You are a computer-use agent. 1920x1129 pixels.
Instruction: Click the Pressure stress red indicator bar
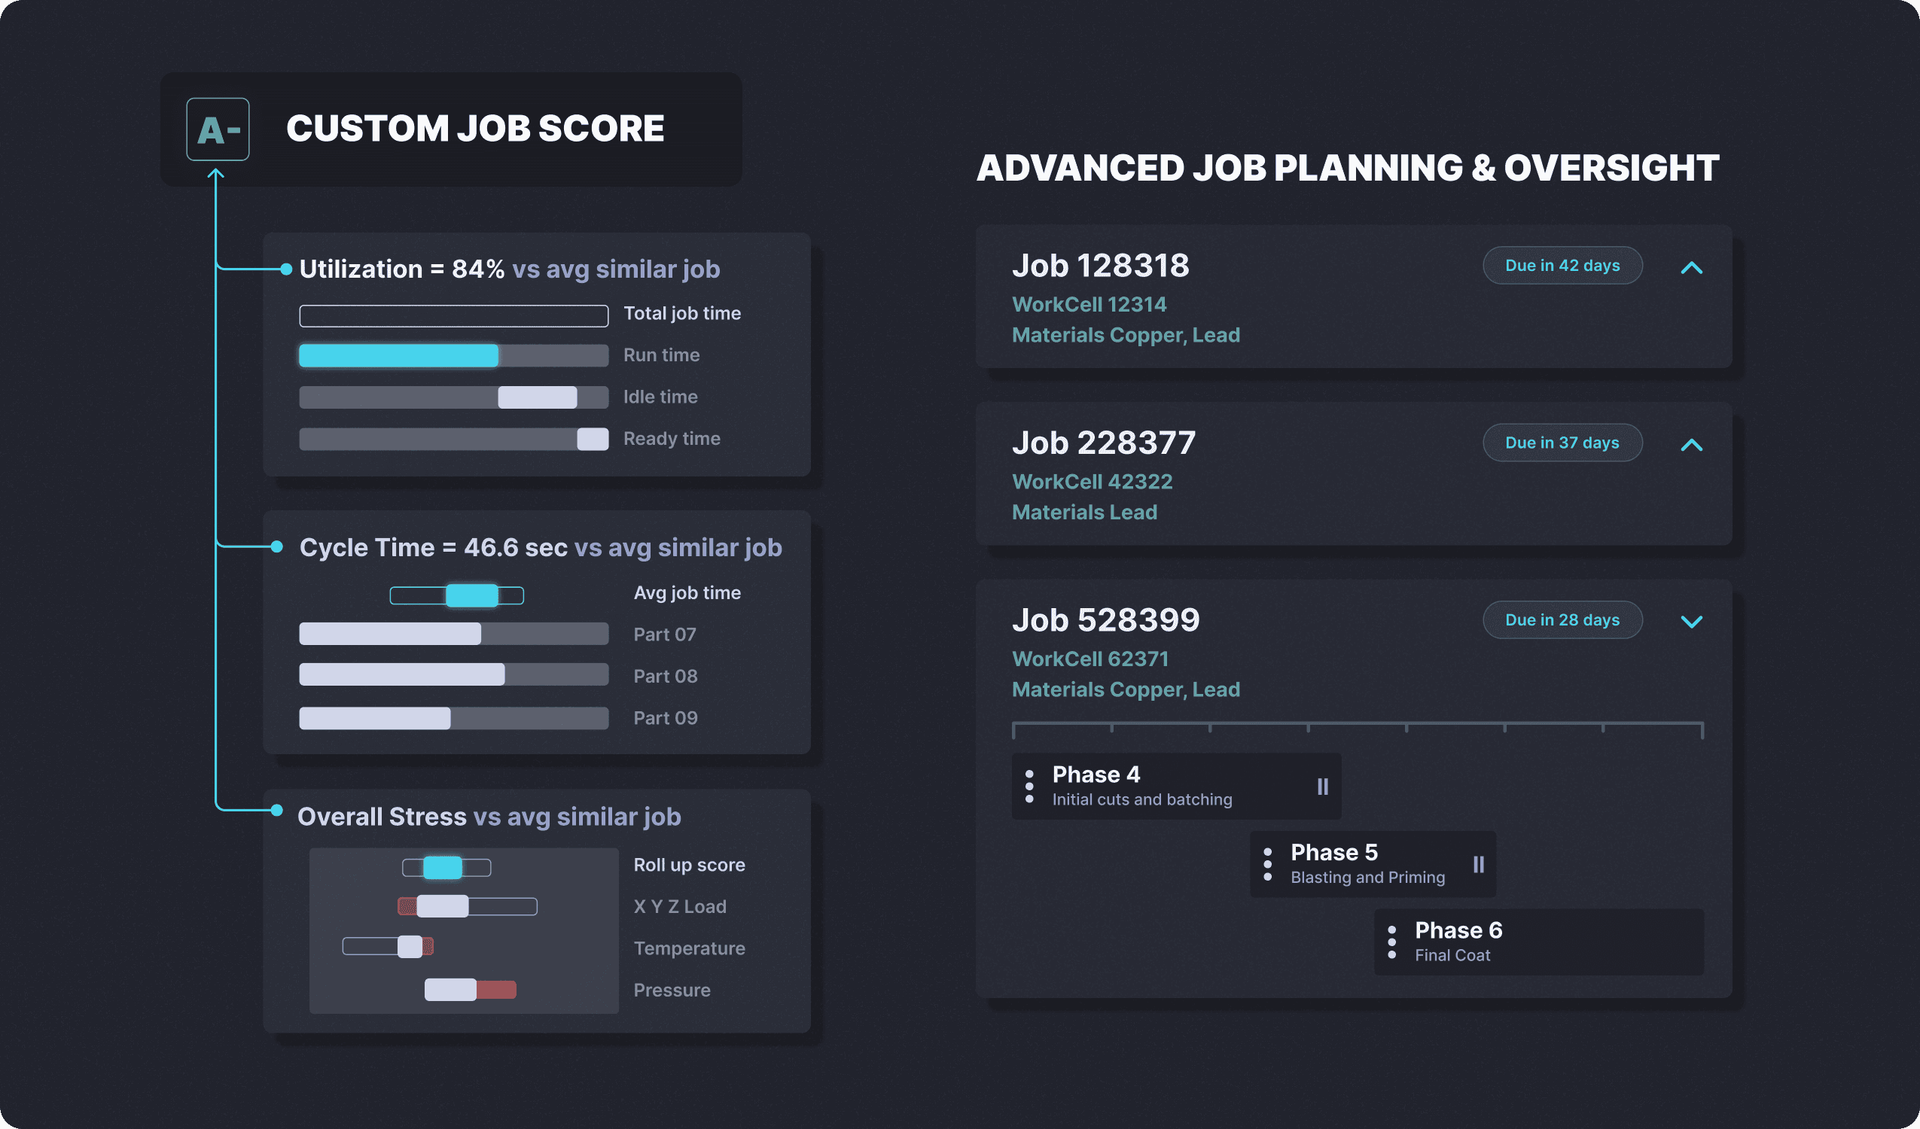click(496, 990)
